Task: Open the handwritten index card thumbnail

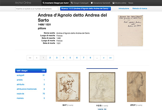Action: 130,31
